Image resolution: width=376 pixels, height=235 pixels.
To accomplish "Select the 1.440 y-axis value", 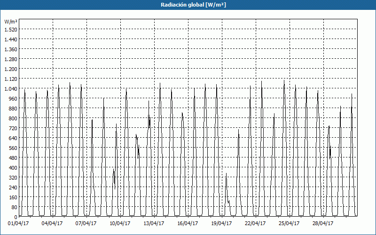I will tap(11, 39).
